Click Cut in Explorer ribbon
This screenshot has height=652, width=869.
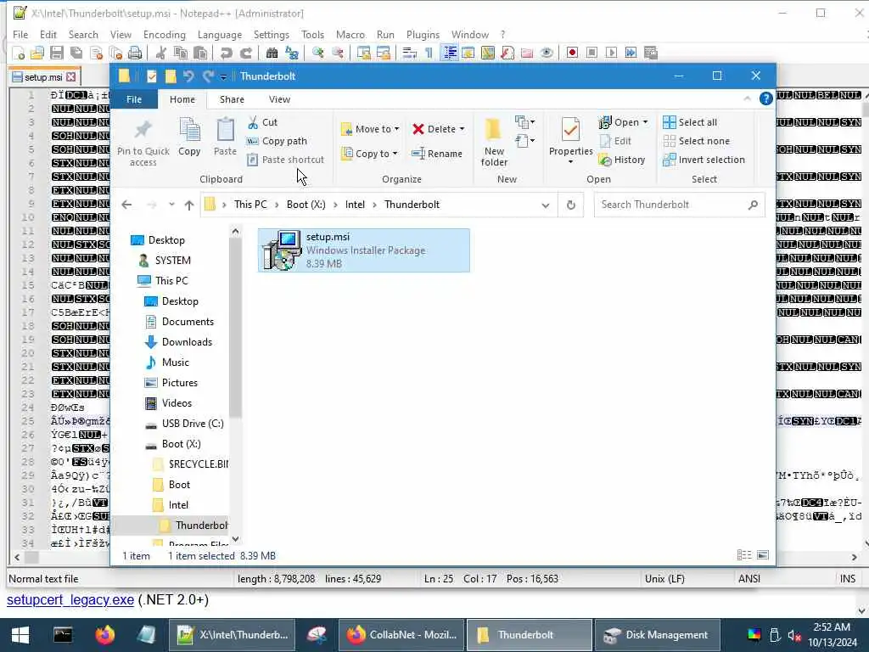263,122
